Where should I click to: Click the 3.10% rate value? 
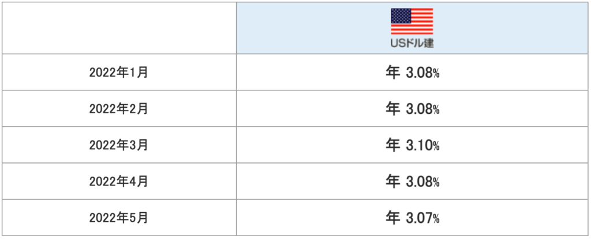point(420,145)
